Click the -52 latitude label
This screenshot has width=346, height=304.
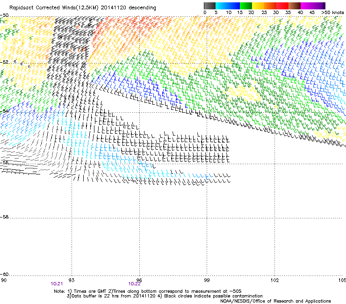tap(4, 62)
